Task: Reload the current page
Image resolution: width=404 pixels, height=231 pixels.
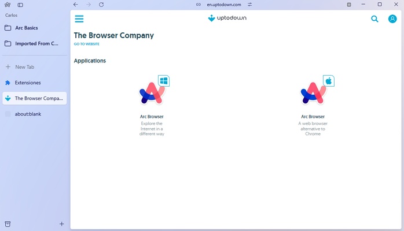Action: (x=101, y=5)
